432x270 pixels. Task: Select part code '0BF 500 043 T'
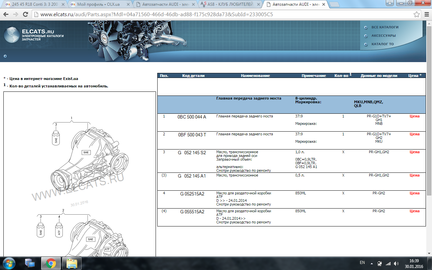pos(192,135)
